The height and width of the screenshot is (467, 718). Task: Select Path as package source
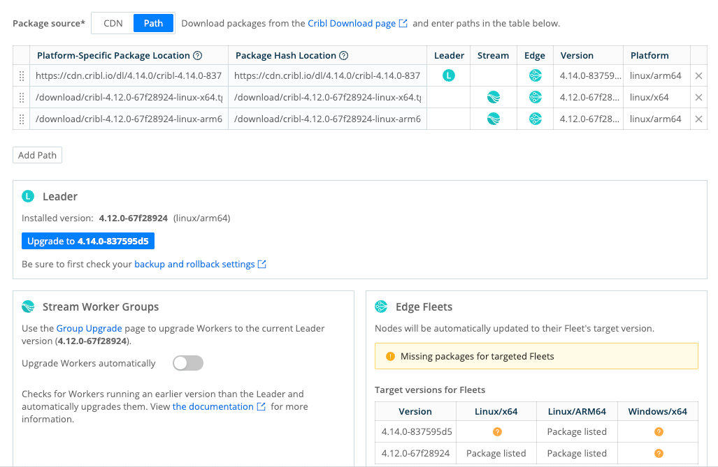pos(153,23)
